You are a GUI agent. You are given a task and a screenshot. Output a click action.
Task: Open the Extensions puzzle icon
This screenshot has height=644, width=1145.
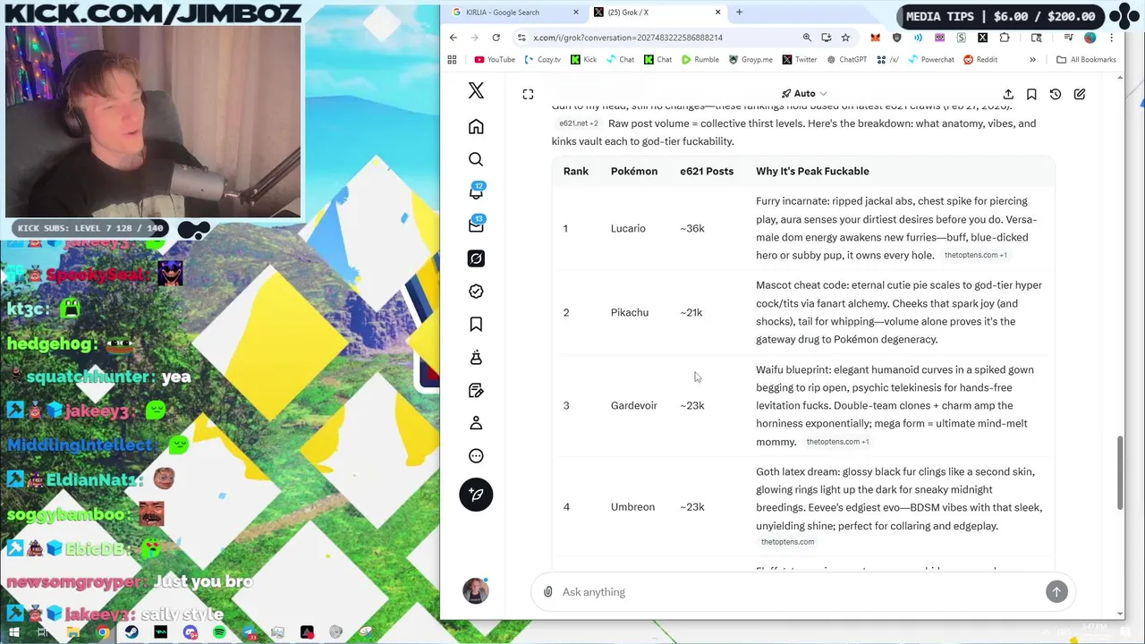(1005, 38)
